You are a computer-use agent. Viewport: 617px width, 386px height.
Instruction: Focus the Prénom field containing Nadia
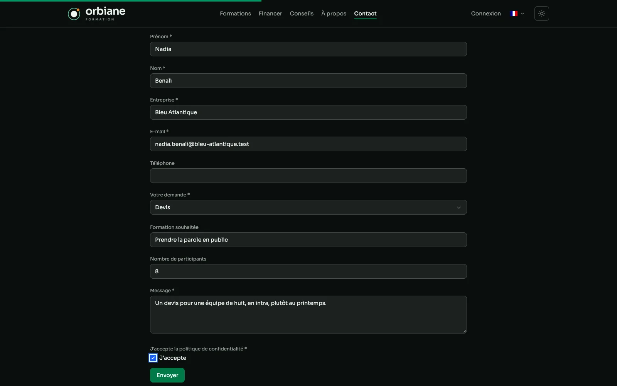click(308, 49)
